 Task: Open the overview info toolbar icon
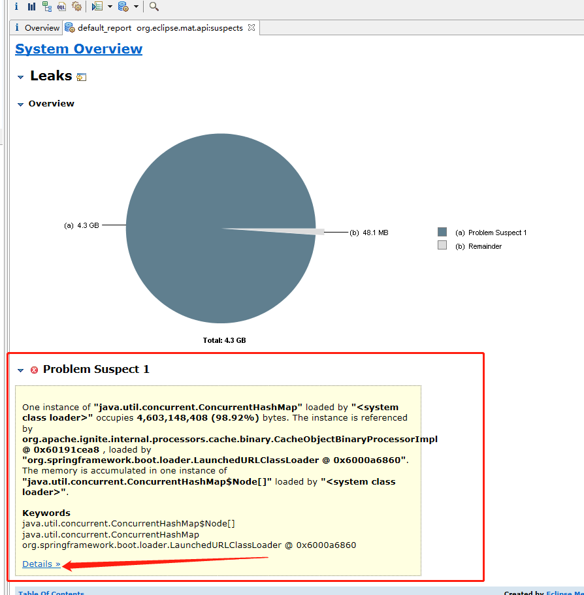tap(16, 7)
